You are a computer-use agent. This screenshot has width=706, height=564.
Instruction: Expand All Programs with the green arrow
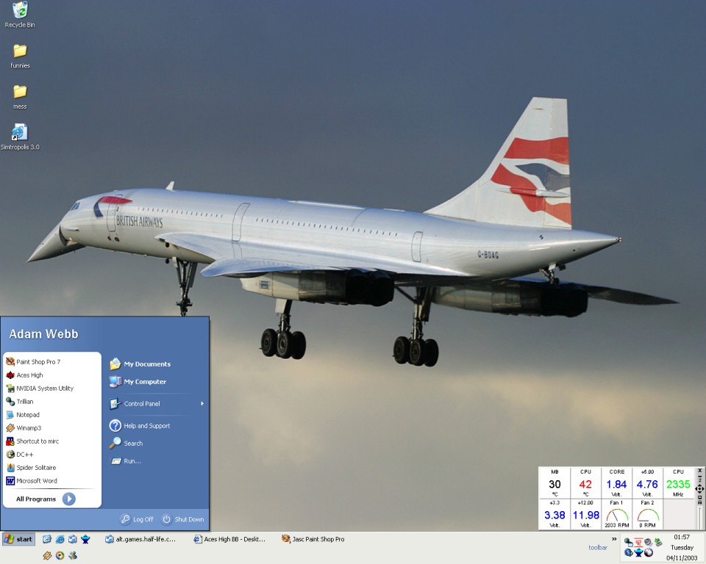point(69,499)
